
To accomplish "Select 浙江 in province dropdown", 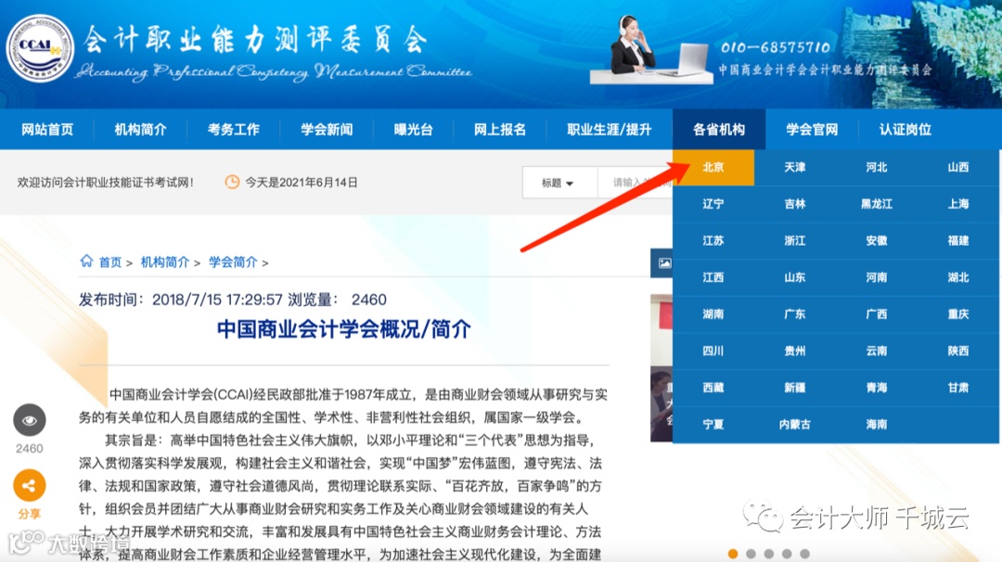I will pyautogui.click(x=795, y=241).
